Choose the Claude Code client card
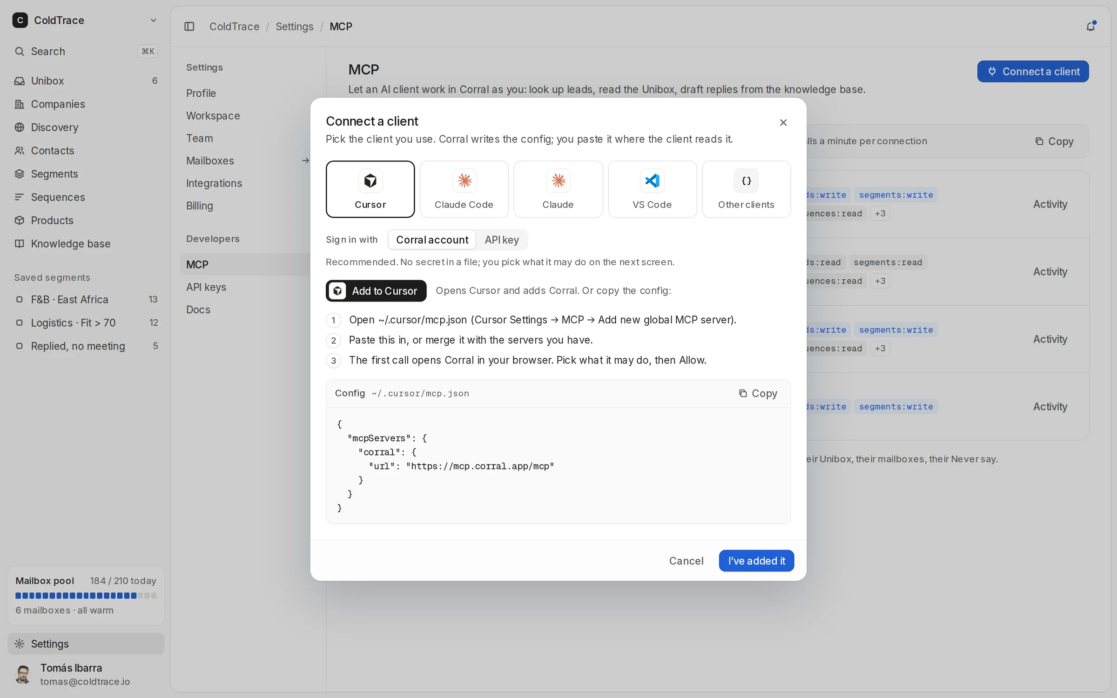Screen dimensions: 1117x698 pos(464,189)
